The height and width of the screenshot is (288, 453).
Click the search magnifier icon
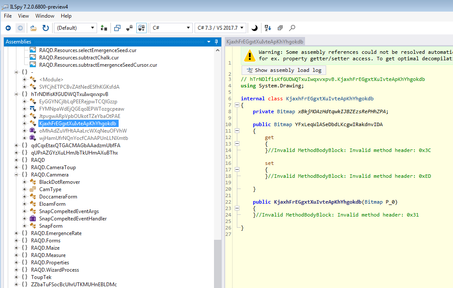coord(292,28)
